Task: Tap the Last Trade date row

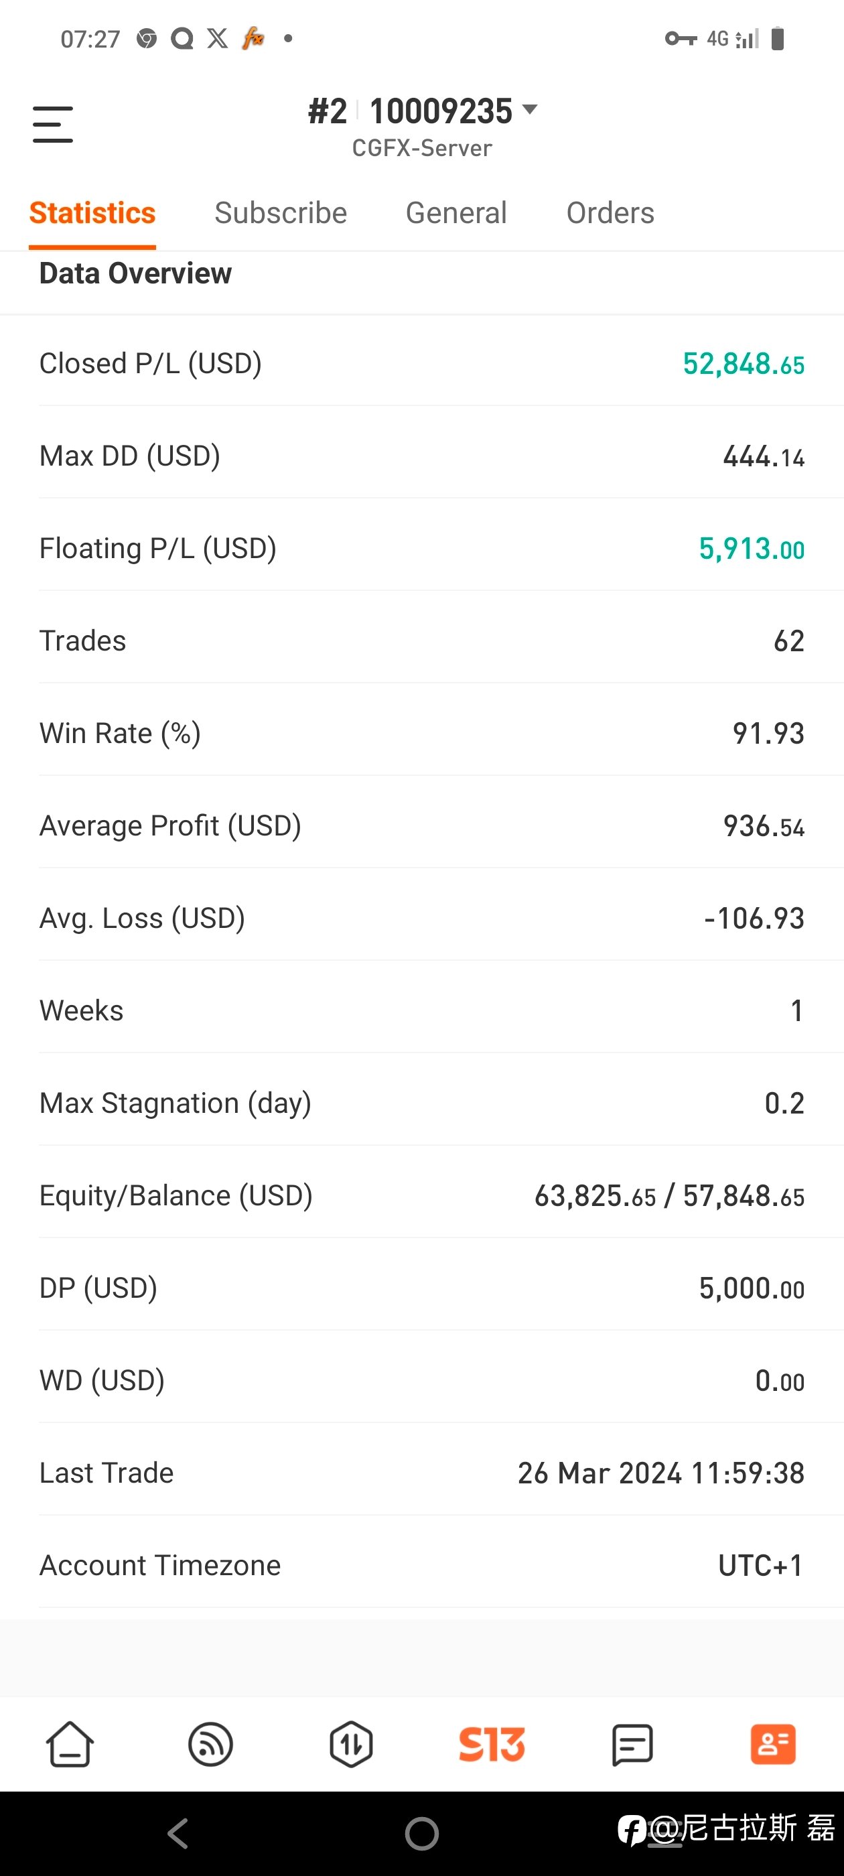Action: point(423,1473)
